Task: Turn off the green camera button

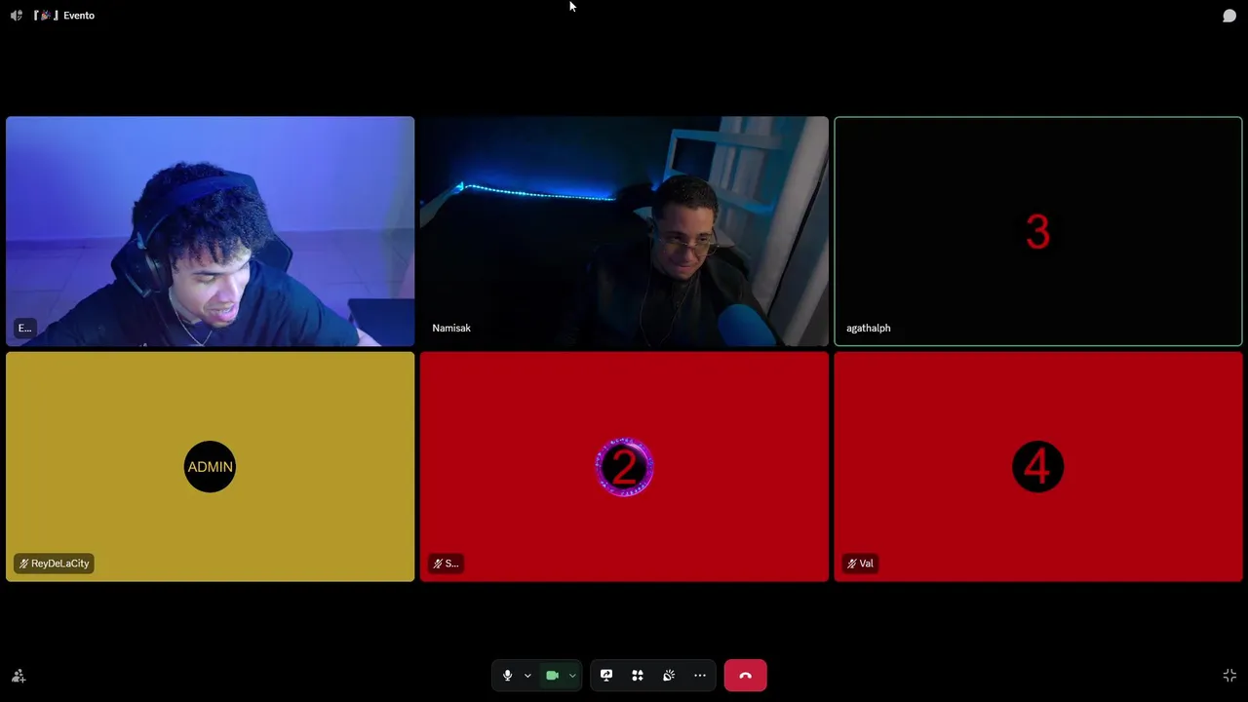Action: 552,676
